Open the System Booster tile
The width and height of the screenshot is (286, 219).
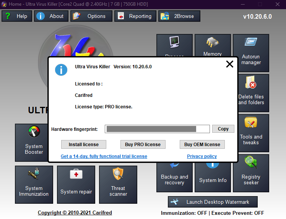click(32, 143)
